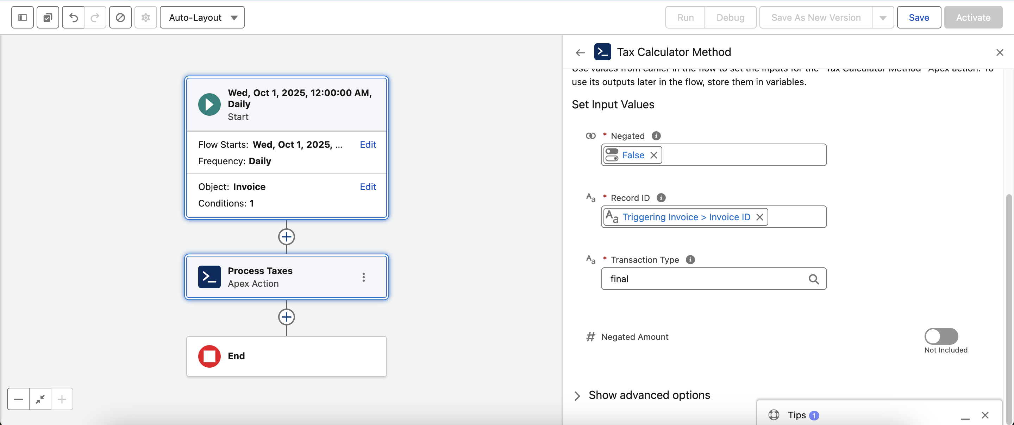The image size is (1014, 425).
Task: Click the undo arrow icon
Action: tap(73, 17)
